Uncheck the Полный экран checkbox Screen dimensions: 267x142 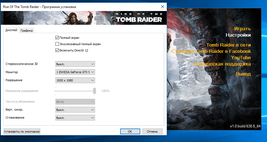click(57, 38)
